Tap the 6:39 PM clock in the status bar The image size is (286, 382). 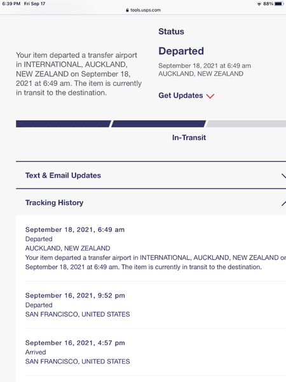11,4
